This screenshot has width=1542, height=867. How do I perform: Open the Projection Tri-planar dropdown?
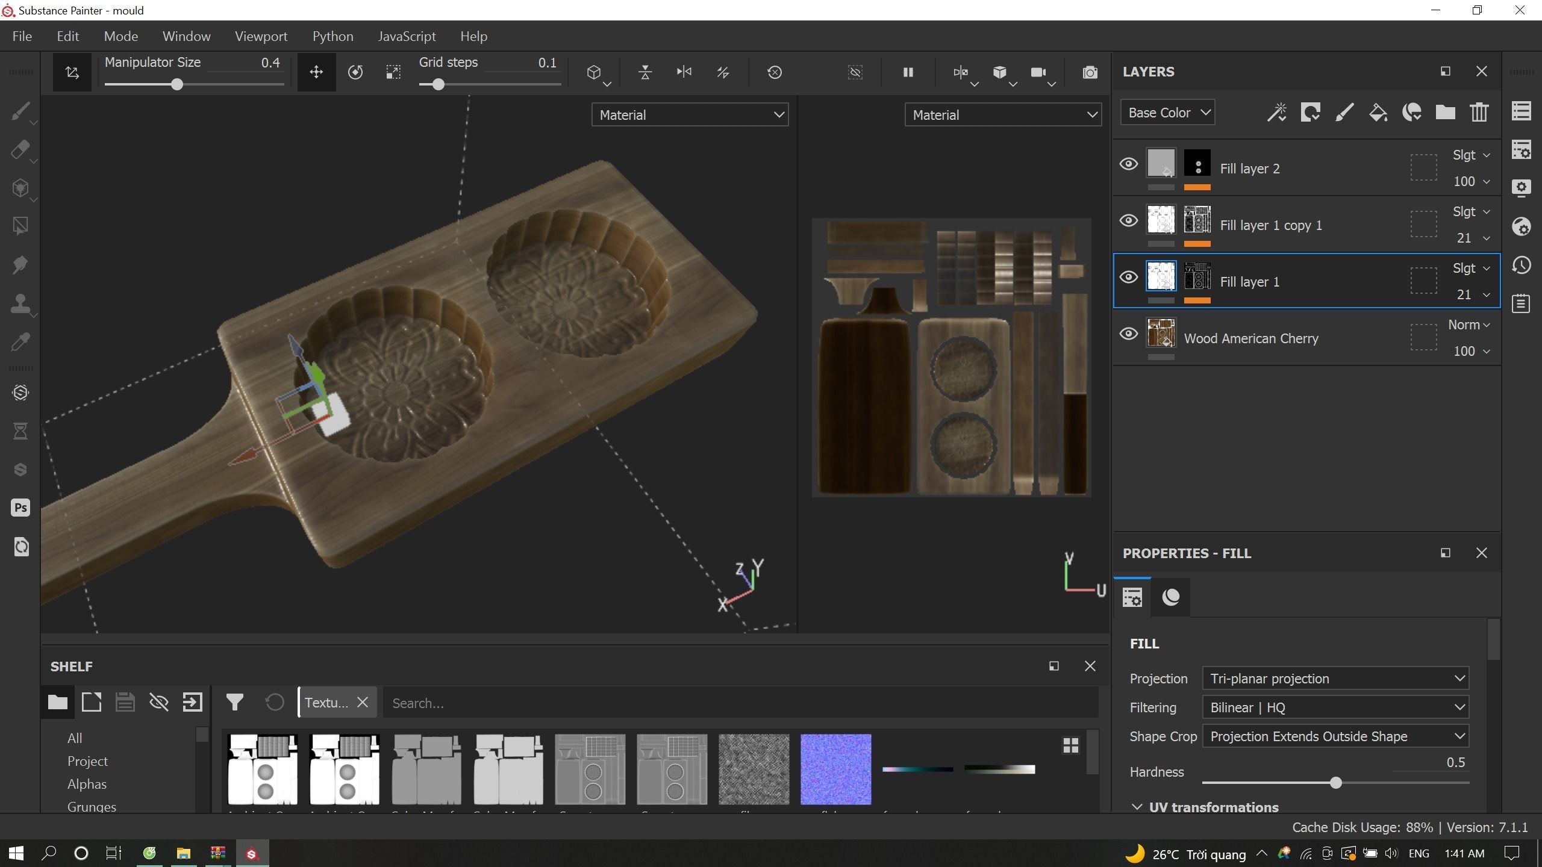(x=1335, y=679)
